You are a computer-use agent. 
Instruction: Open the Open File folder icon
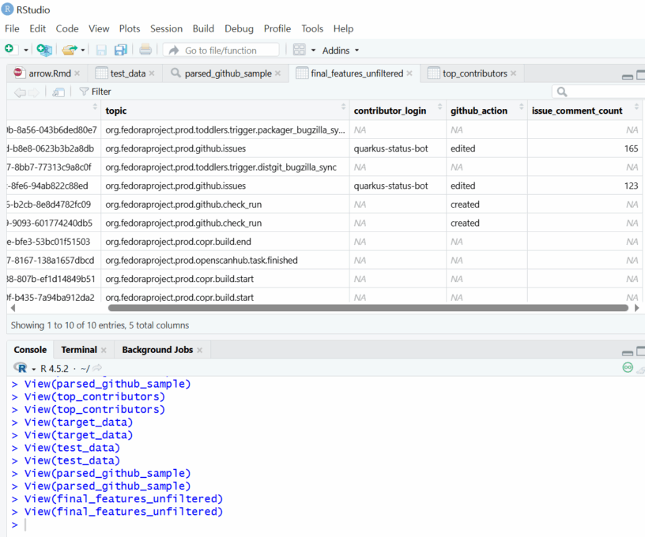[x=68, y=49]
